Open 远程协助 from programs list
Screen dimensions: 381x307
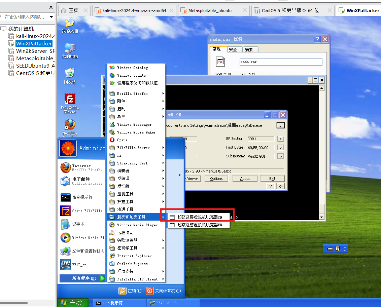136,232
